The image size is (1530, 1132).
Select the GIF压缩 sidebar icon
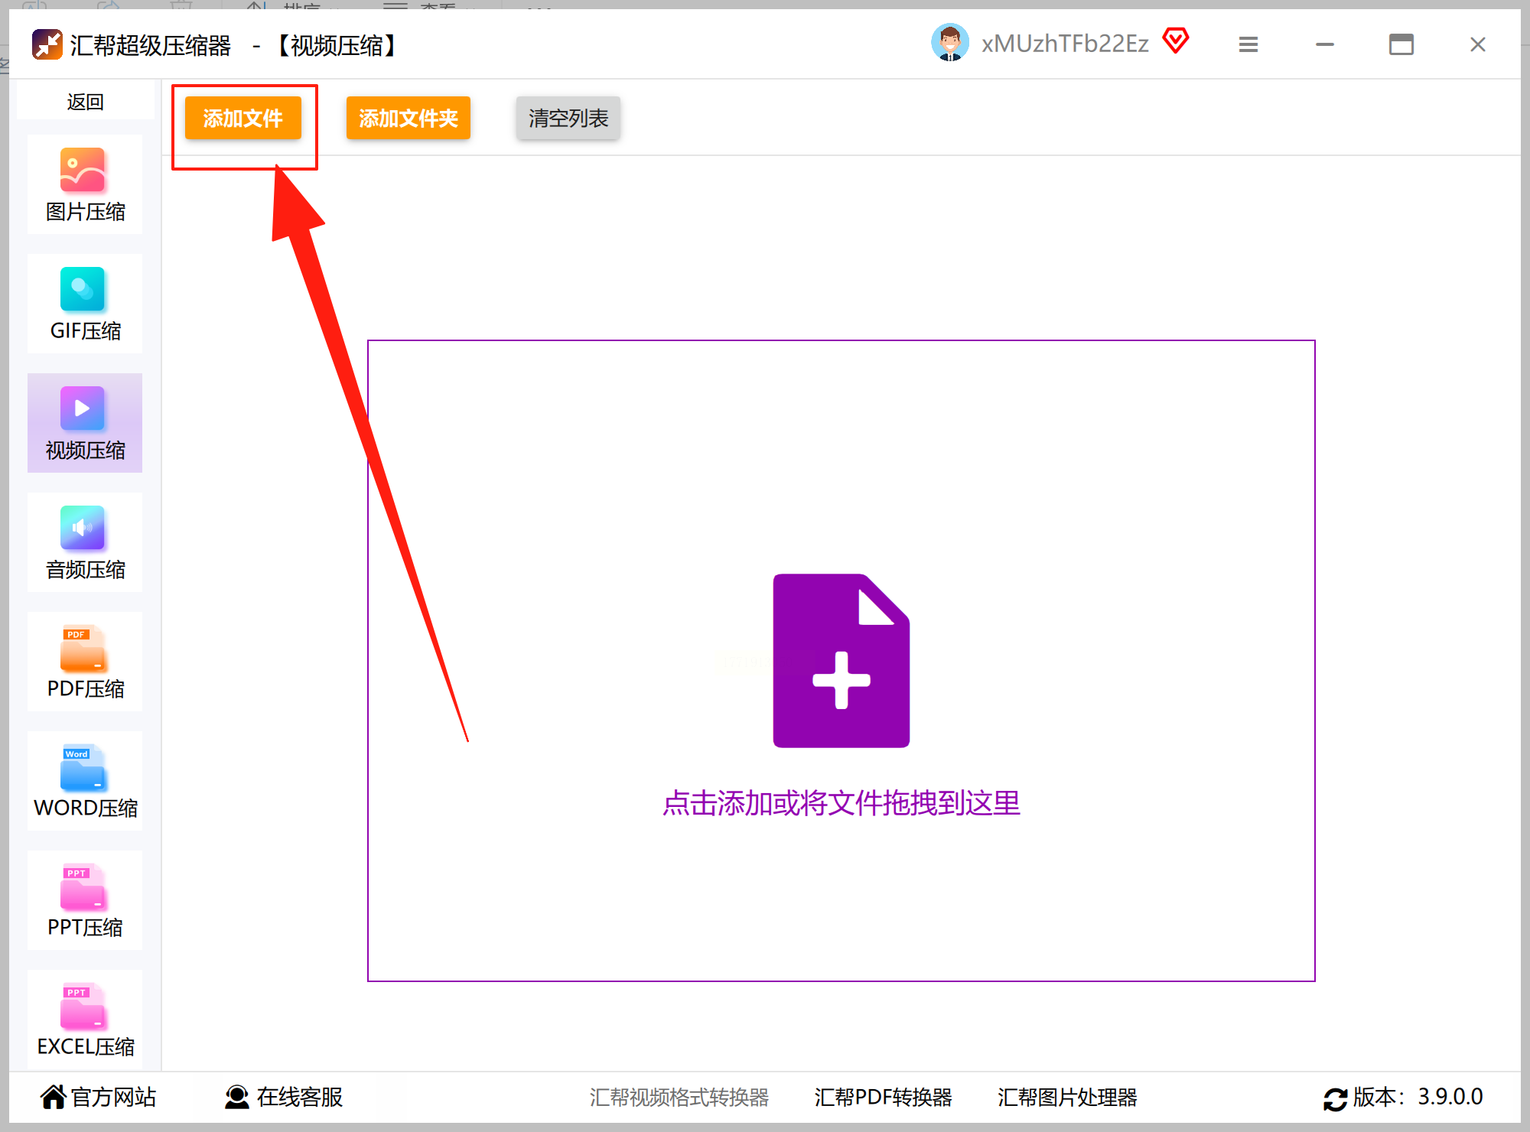[83, 289]
